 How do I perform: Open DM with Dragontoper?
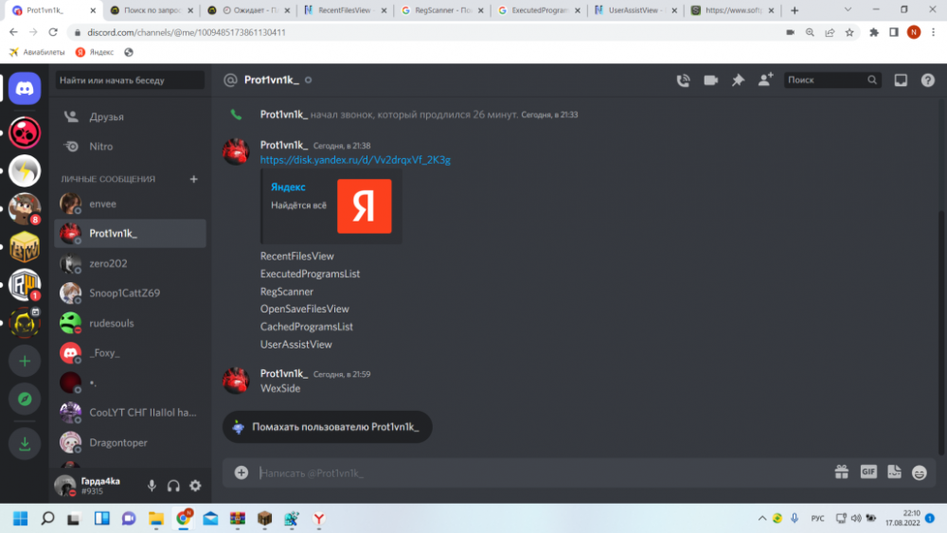click(131, 443)
